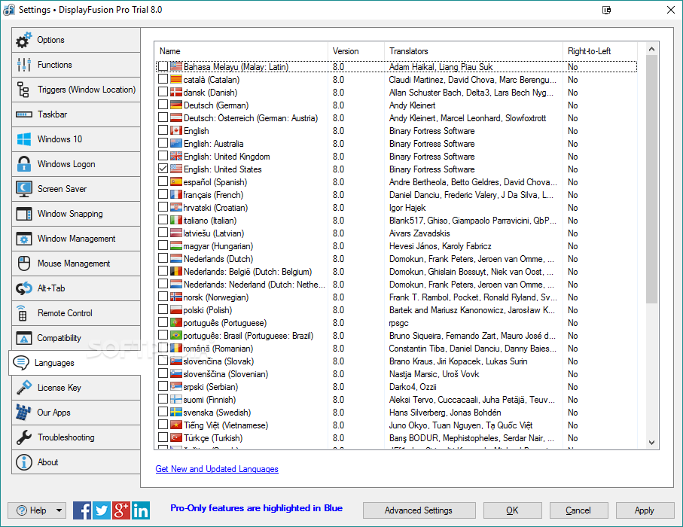The height and width of the screenshot is (527, 683).
Task: Click the list scroll up arrow
Action: pyautogui.click(x=651, y=49)
